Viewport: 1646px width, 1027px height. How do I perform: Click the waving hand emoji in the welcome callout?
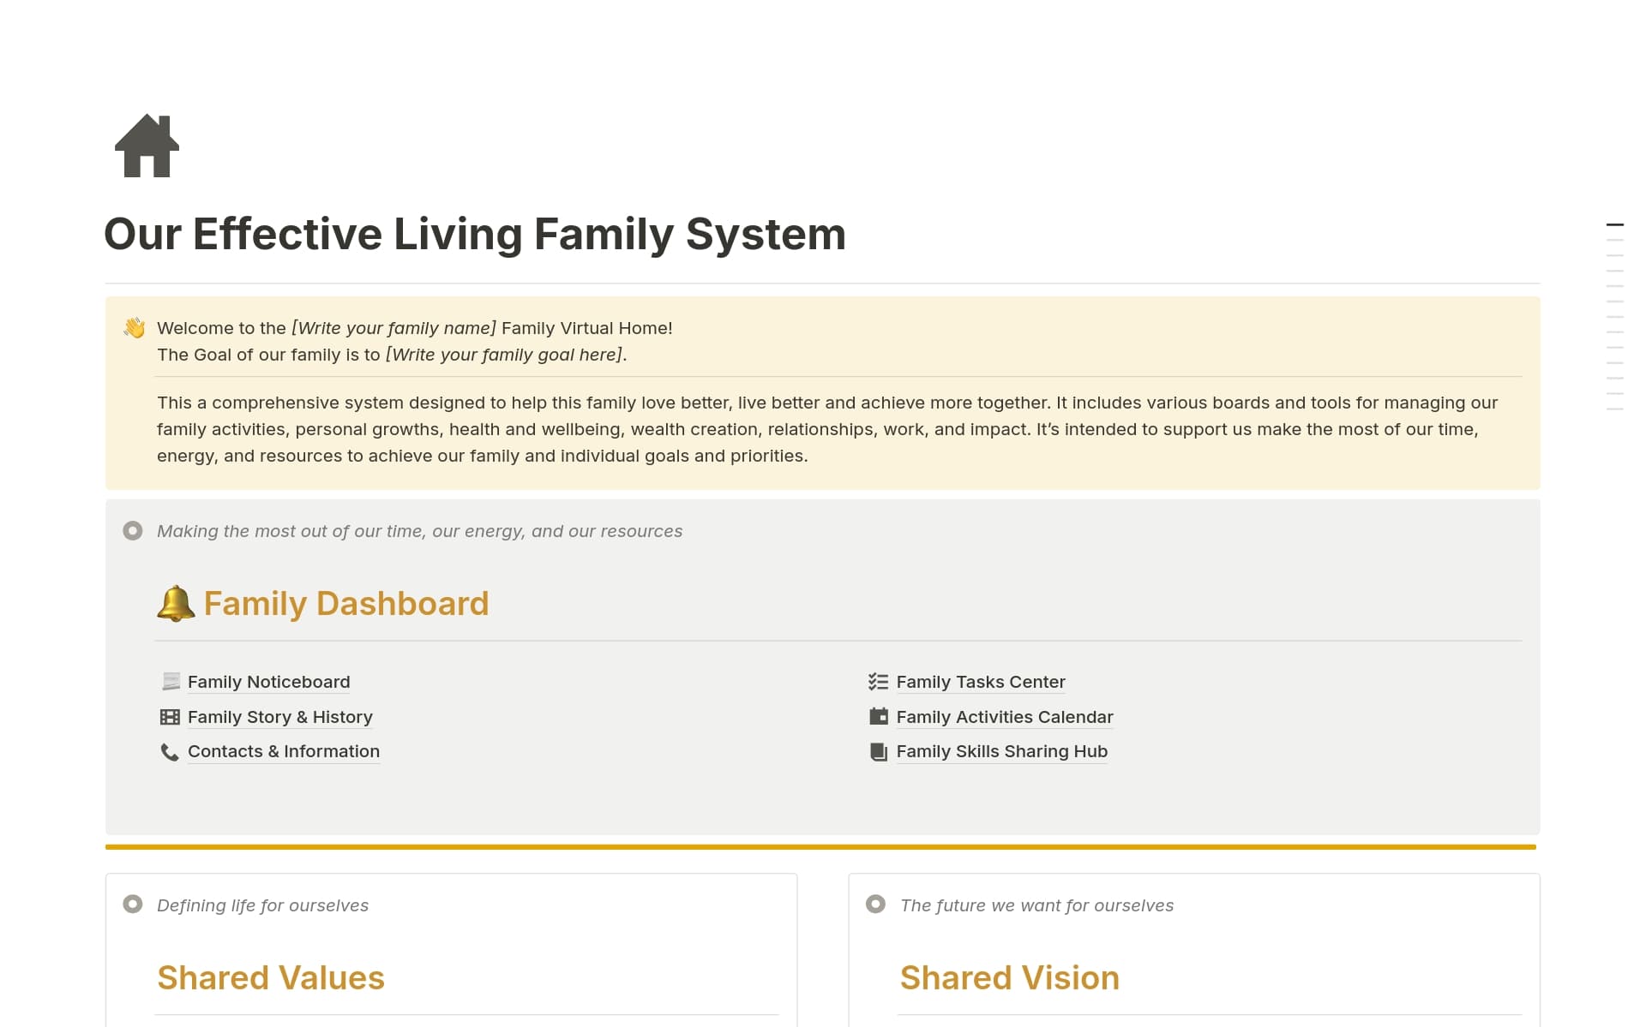134,328
